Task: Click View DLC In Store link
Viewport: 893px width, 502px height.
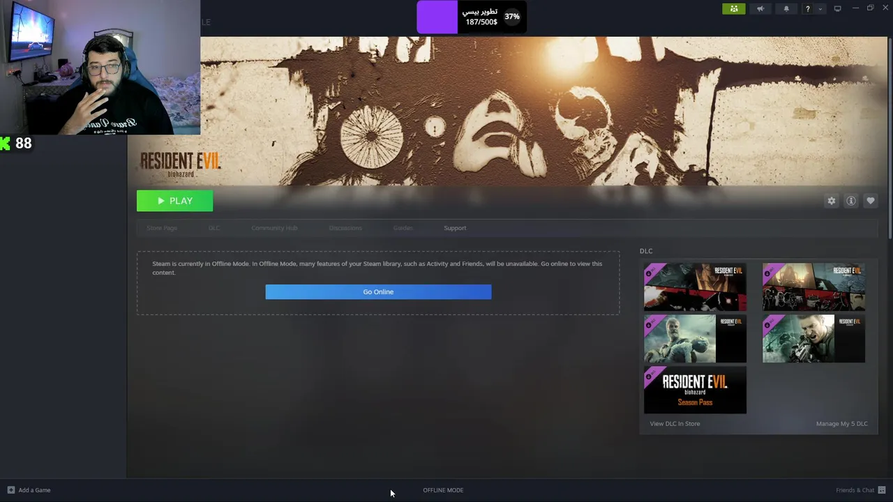Action: pos(675,423)
